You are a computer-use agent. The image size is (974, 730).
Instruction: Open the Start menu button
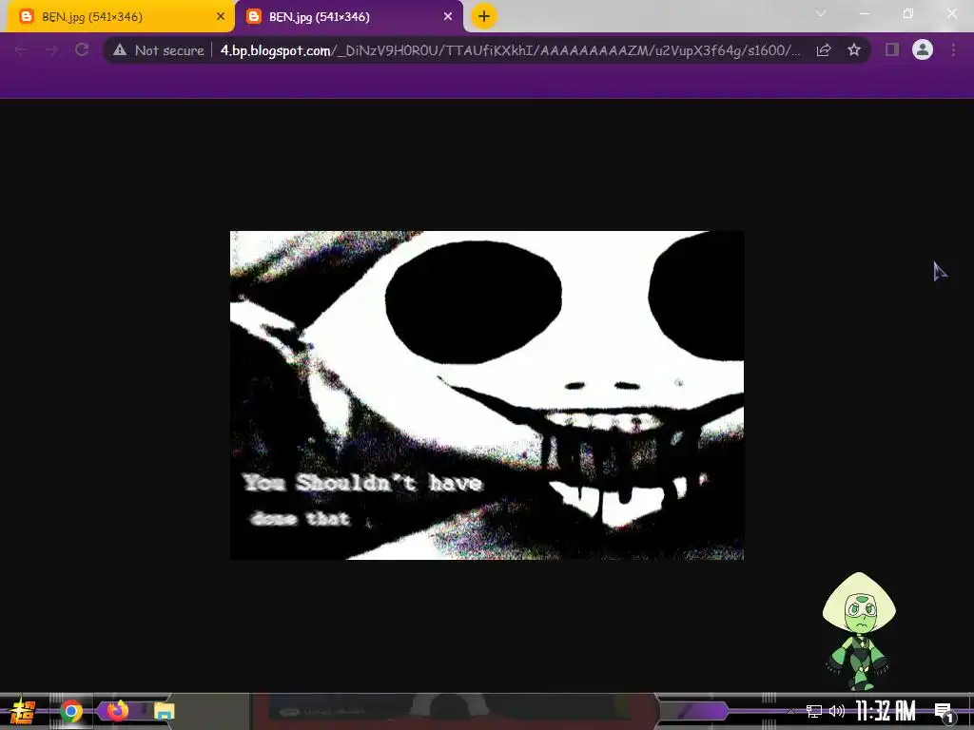point(23,711)
